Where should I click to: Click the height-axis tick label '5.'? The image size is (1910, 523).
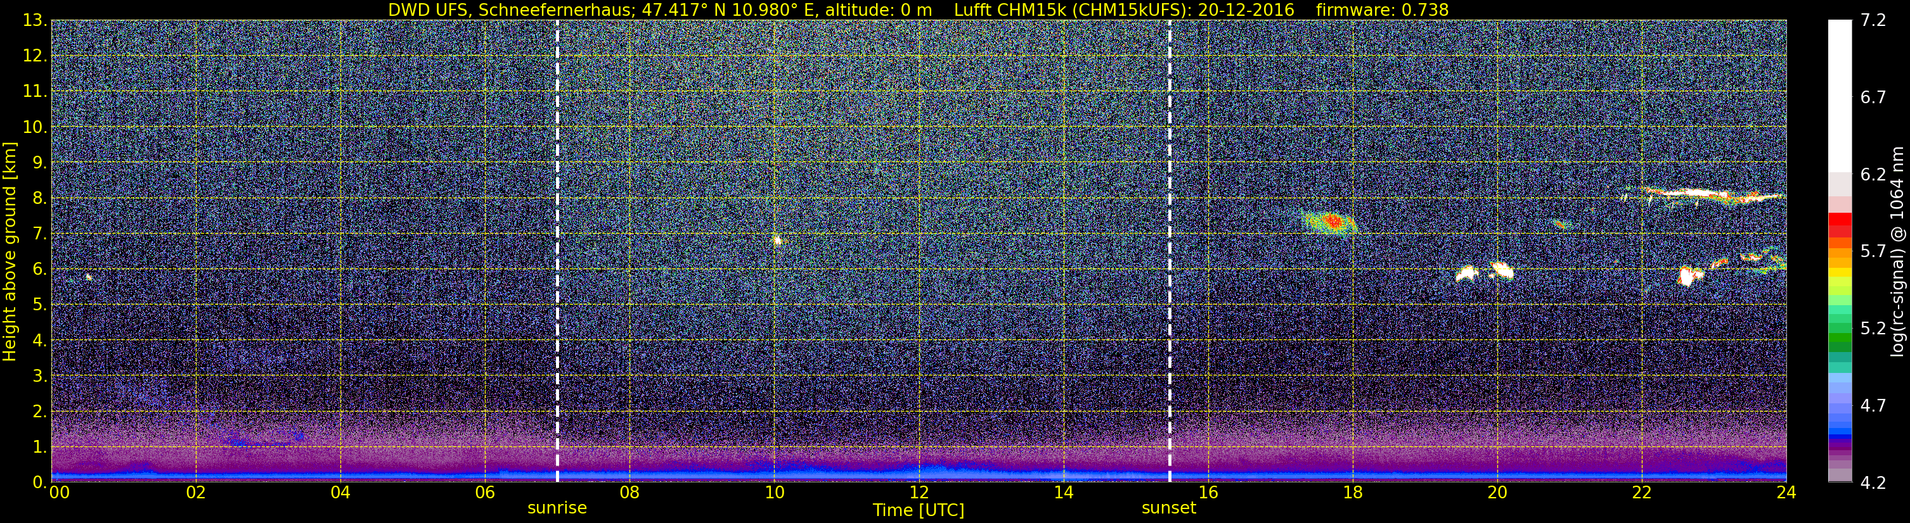39,305
